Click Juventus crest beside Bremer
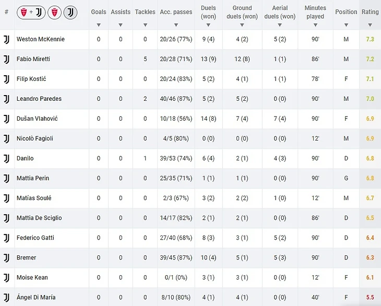381x306 pixels. point(7,257)
